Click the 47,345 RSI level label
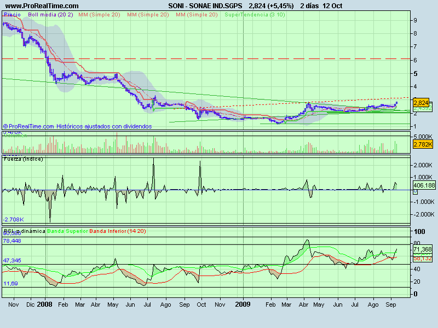The image size is (438, 328). coord(12,261)
